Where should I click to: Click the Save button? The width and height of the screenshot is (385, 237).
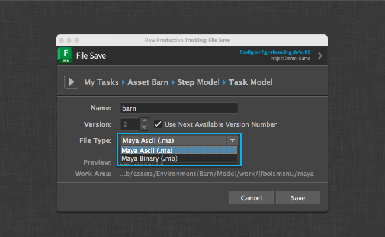[x=298, y=197]
